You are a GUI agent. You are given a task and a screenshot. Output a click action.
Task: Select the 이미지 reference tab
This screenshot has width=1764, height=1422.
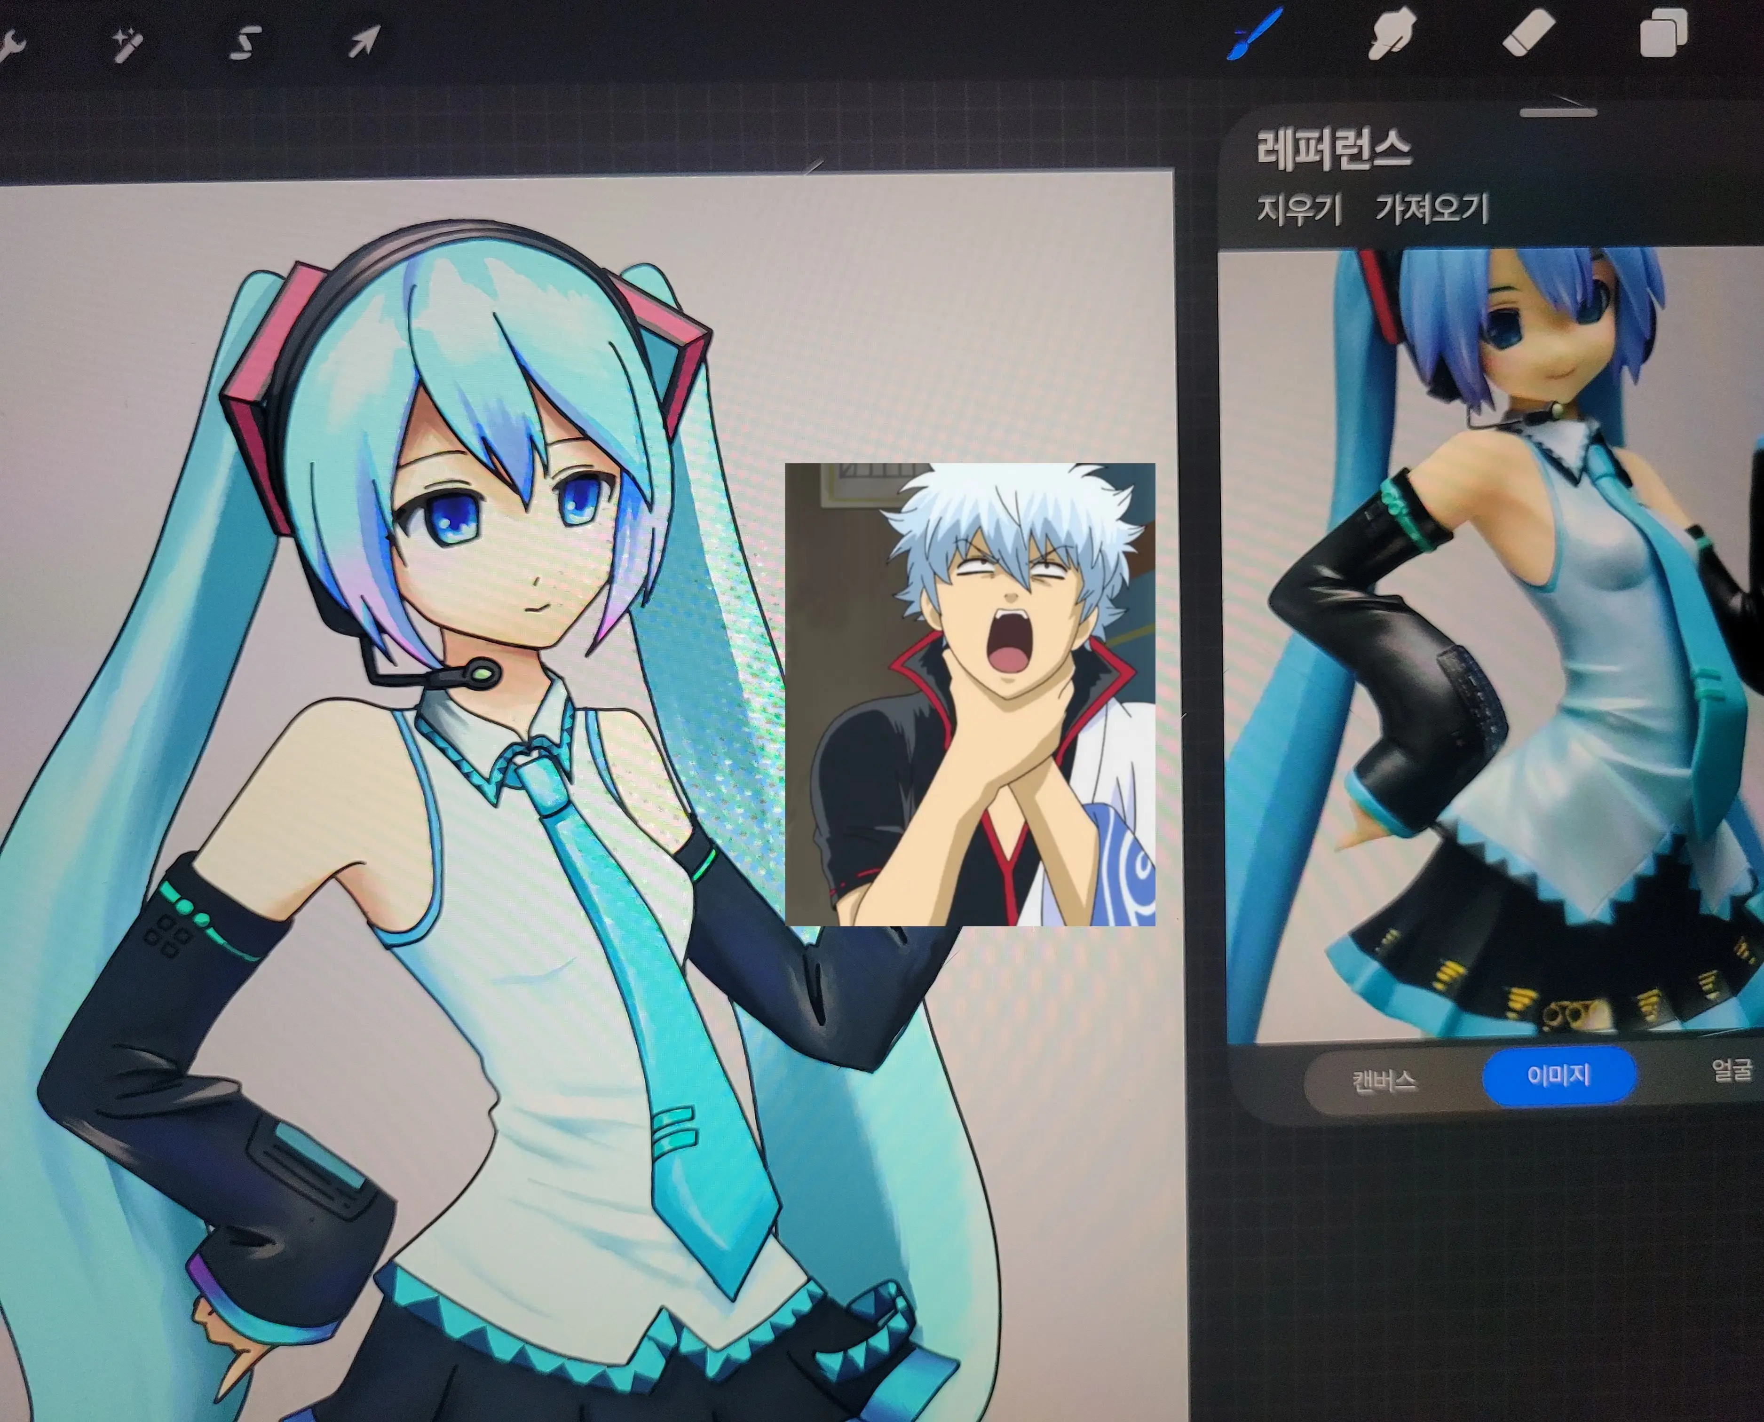(1559, 1075)
